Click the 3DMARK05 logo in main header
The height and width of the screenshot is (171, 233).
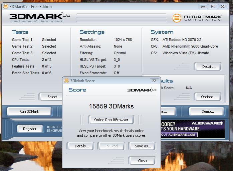(x=40, y=18)
